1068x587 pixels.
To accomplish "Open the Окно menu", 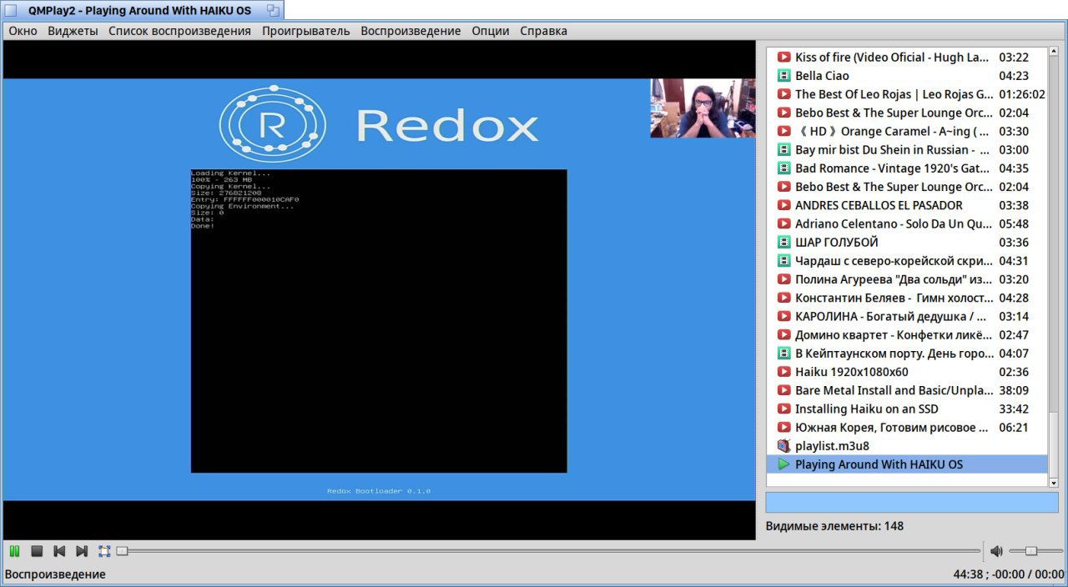I will click(x=23, y=31).
